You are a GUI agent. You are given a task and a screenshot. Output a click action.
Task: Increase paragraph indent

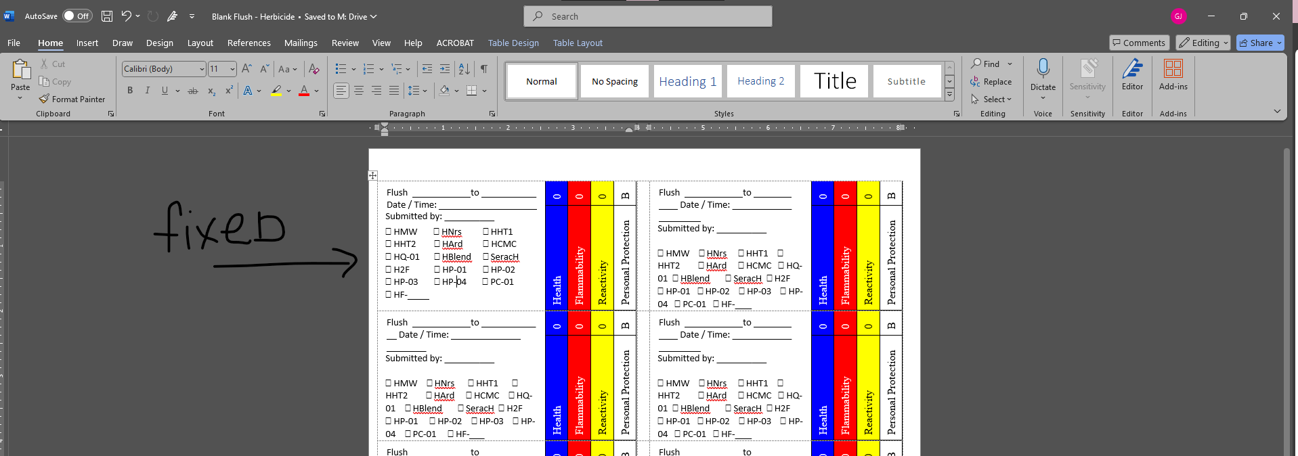[444, 68]
